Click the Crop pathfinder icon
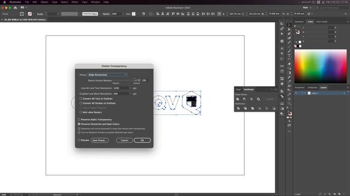Image resolution: width=350 pixels, height=196 pixels. [260, 108]
